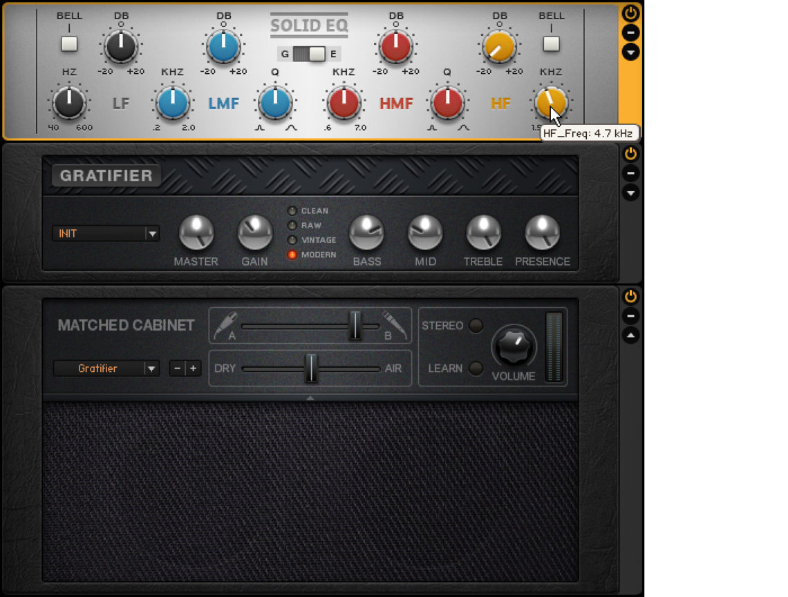
Task: Click the HF frequency knob on Solid EQ
Action: [552, 104]
